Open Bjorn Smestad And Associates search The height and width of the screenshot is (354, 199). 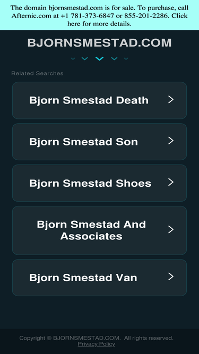[100, 230]
